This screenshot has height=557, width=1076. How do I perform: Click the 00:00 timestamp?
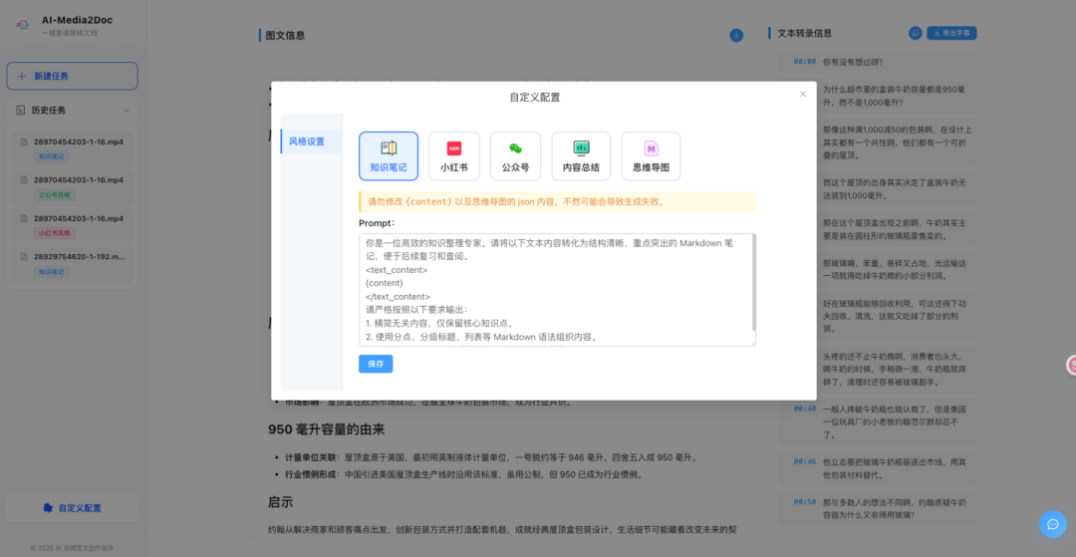tap(805, 62)
